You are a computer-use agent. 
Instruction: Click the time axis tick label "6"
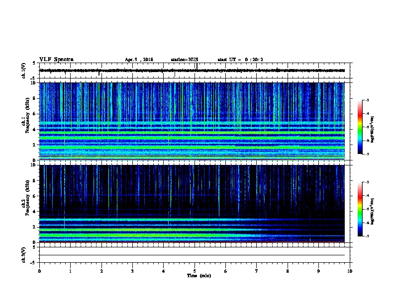coord(226,271)
